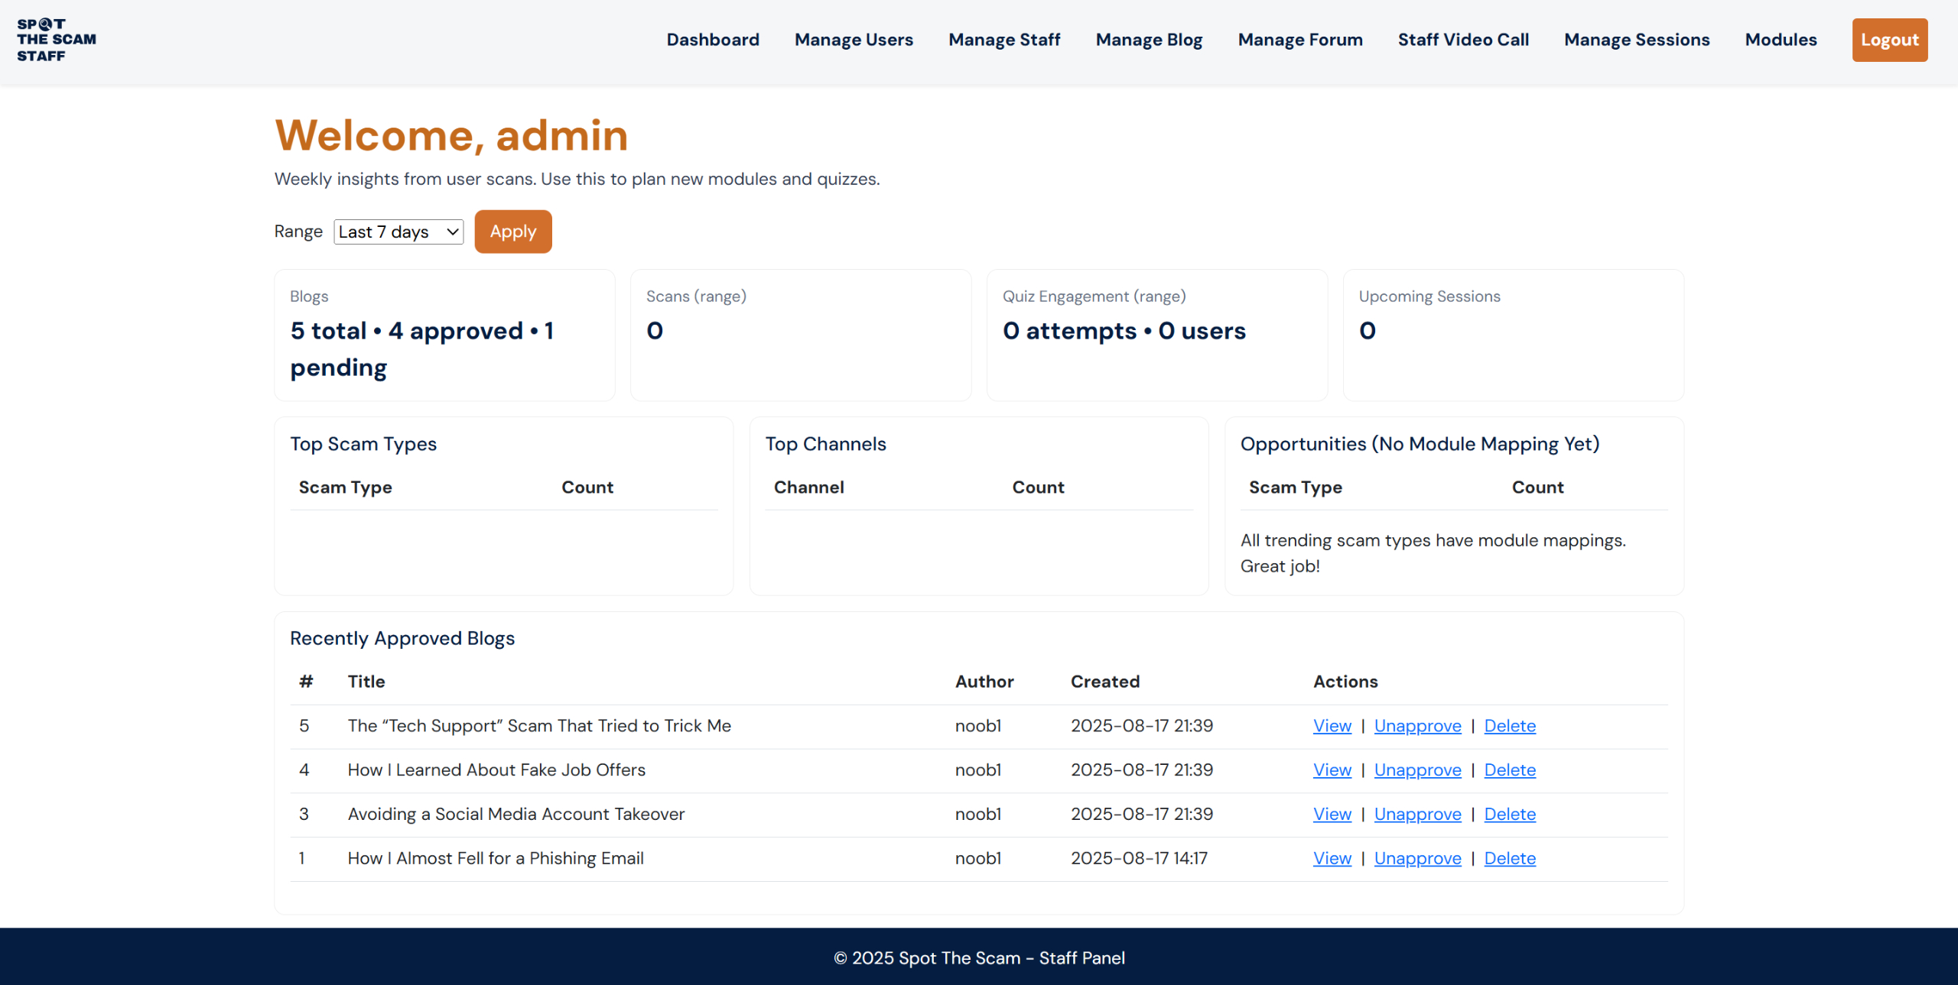Unapprove the Social Media Account Takeover blog
The height and width of the screenshot is (985, 1958).
(1416, 815)
